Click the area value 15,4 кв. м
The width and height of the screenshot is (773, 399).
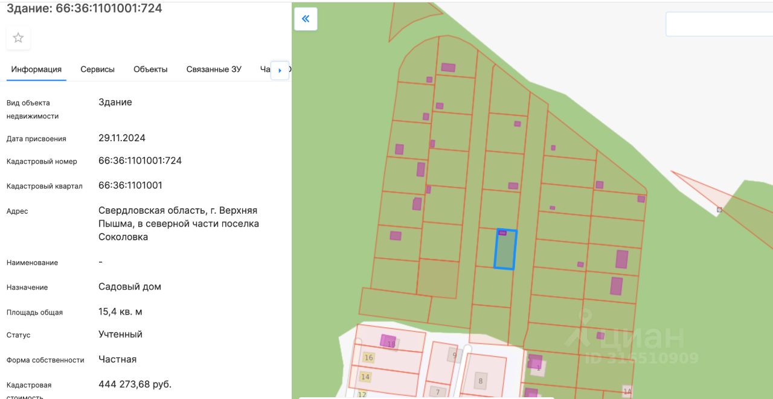coord(121,311)
